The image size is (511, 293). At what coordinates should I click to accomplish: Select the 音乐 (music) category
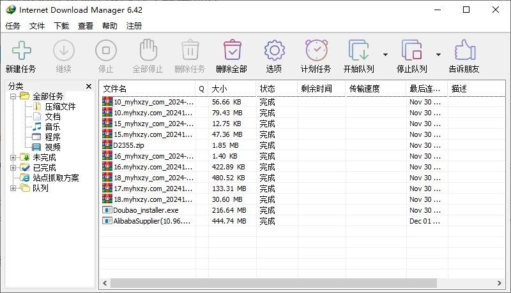(52, 127)
